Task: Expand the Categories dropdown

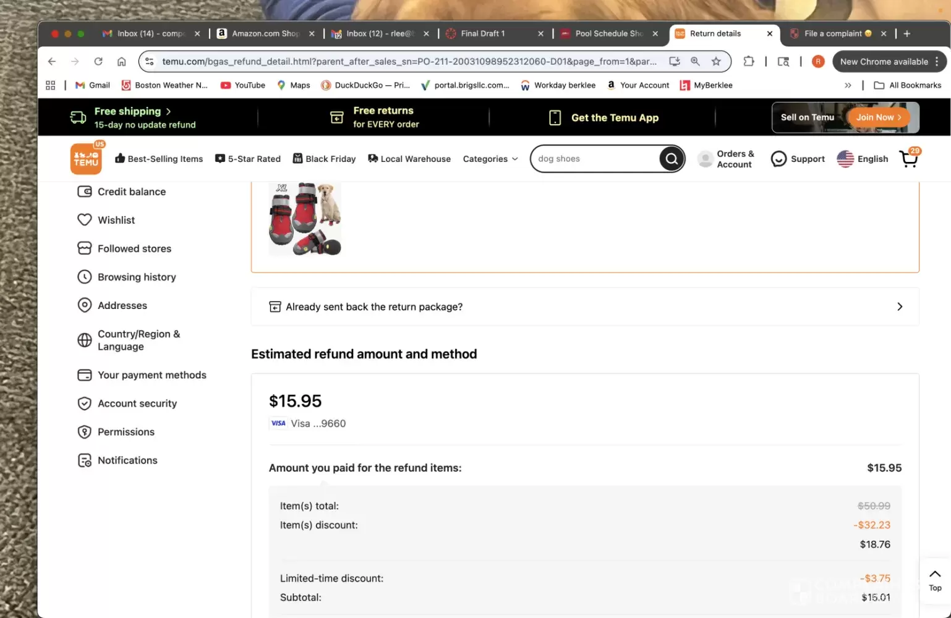Action: [x=490, y=159]
